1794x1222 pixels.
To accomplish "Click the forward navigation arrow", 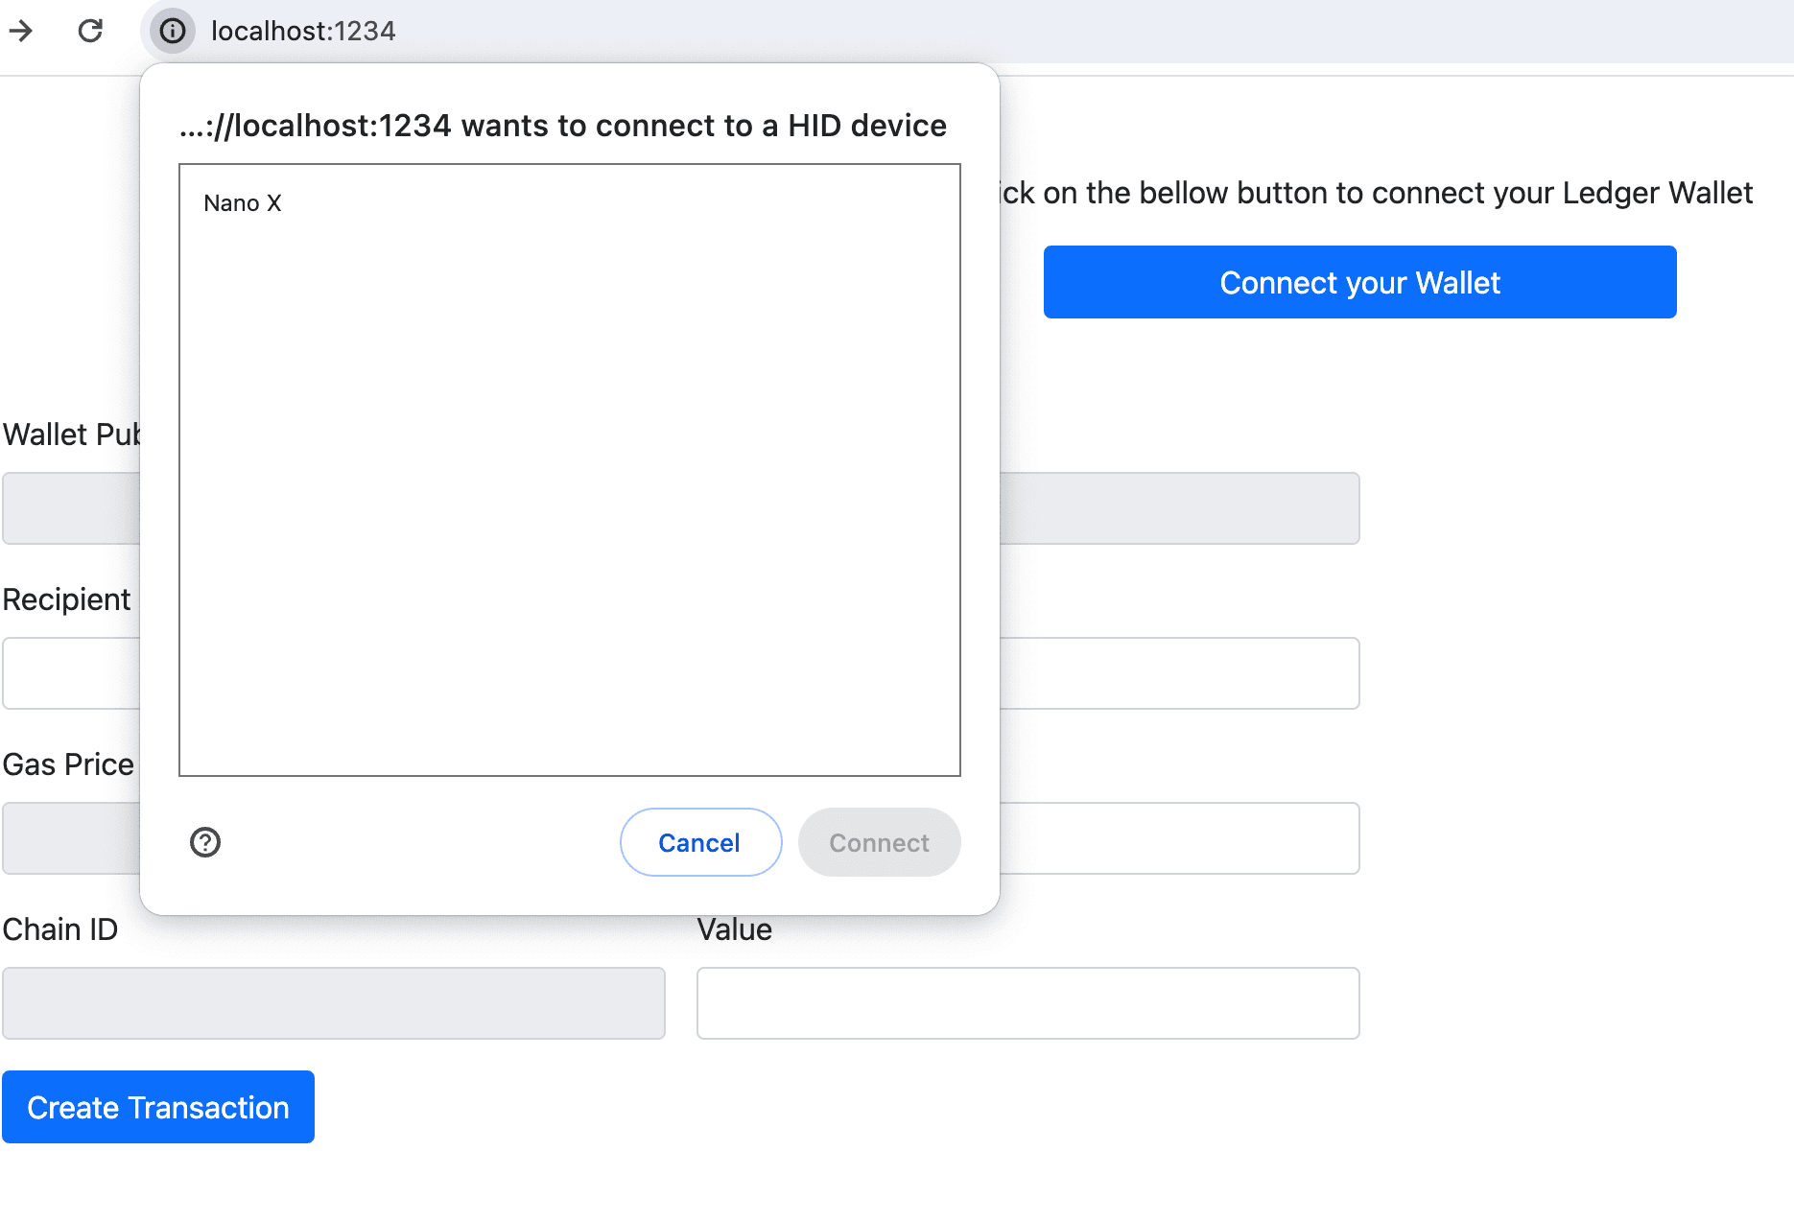I will pos(21,31).
